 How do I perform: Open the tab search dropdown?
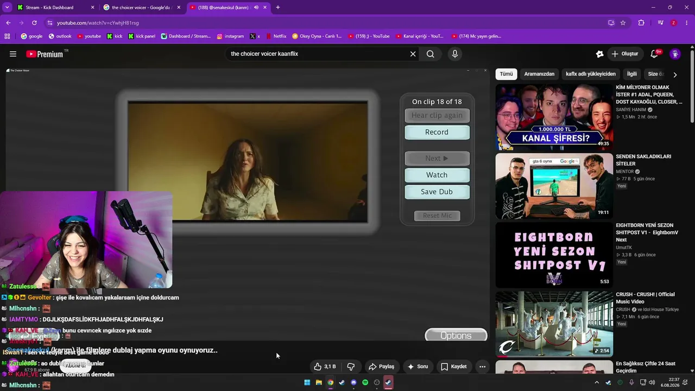coord(7,8)
